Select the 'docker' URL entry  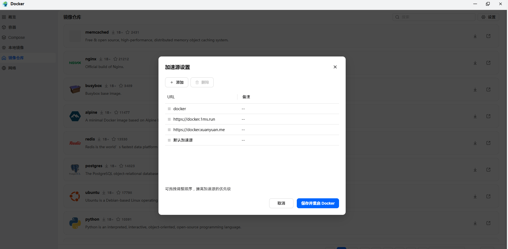pyautogui.click(x=180, y=109)
